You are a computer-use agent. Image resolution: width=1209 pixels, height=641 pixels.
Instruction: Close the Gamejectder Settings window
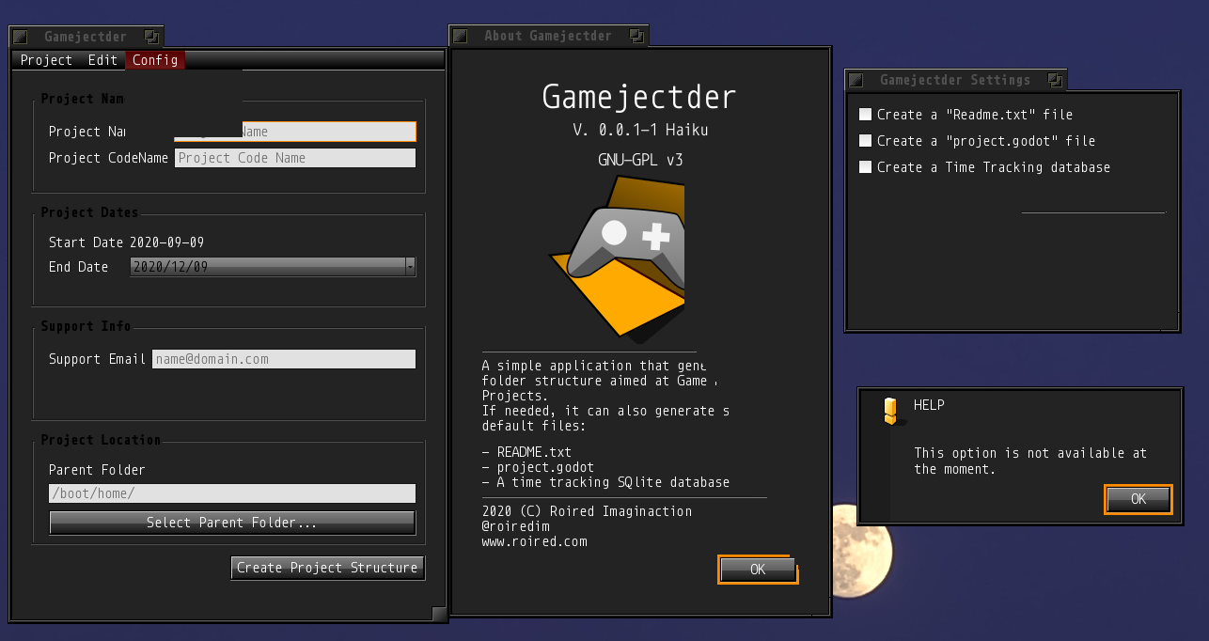(856, 80)
